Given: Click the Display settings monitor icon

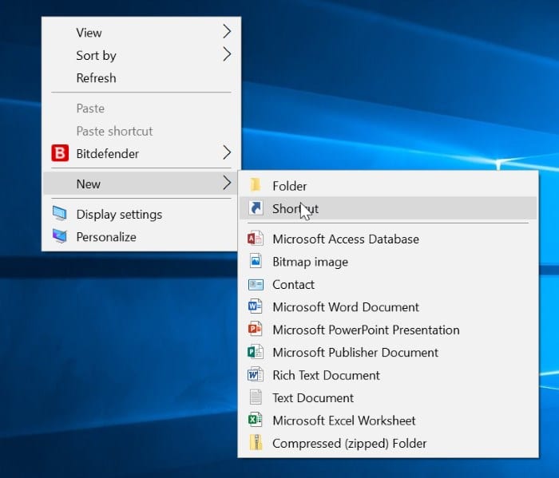Looking at the screenshot, I should click(x=60, y=214).
